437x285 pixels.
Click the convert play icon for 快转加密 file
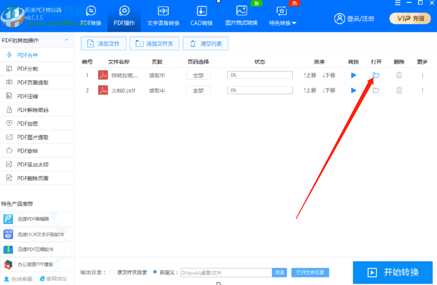click(x=353, y=75)
